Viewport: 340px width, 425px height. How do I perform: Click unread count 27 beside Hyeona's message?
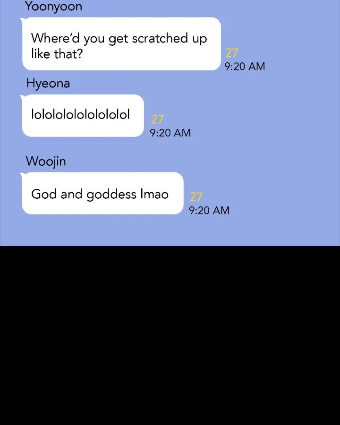click(157, 119)
